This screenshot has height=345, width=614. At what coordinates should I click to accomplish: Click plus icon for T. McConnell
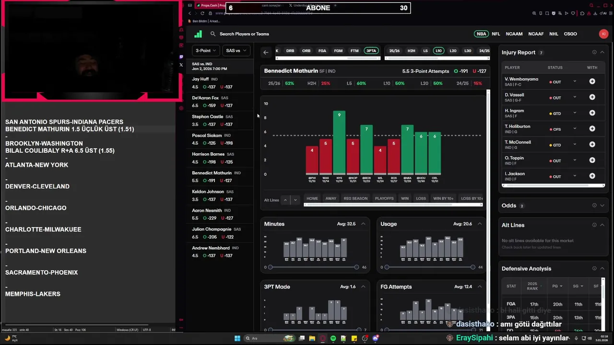592,145
